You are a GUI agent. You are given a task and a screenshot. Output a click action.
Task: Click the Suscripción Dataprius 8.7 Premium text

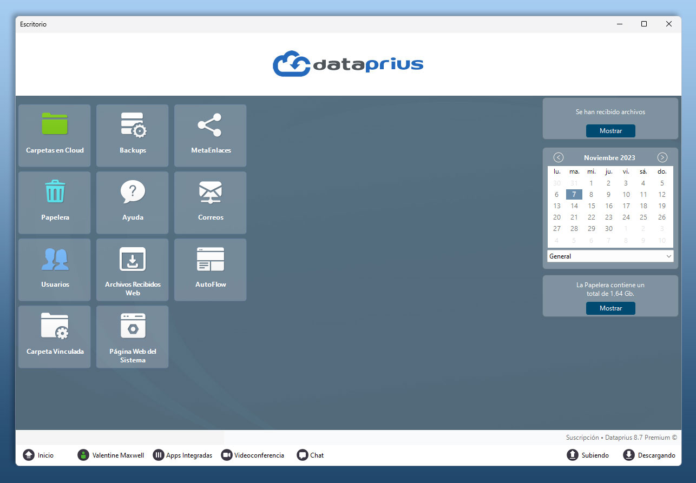[621, 438]
